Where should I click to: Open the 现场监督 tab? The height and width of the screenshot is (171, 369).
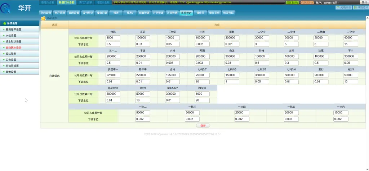74,13
